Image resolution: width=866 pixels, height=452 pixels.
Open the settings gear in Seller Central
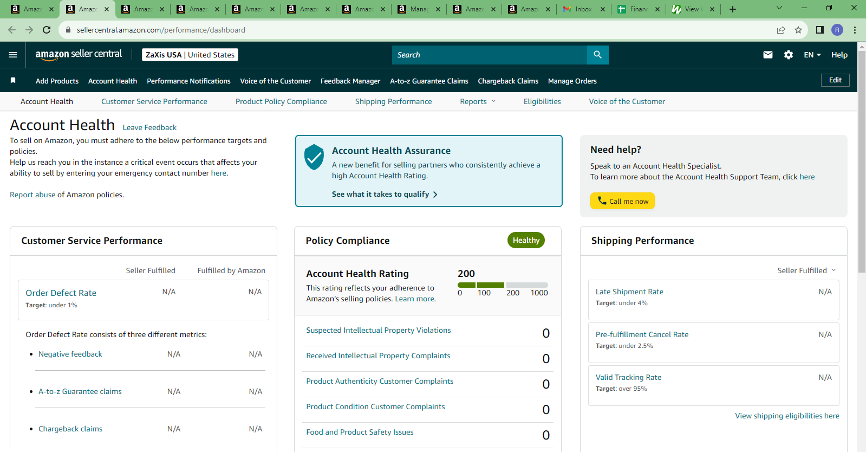click(789, 55)
